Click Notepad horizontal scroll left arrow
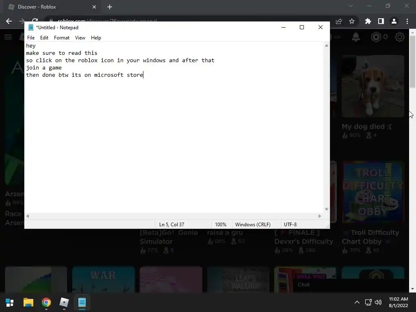The width and height of the screenshot is (416, 312). pyautogui.click(x=28, y=216)
